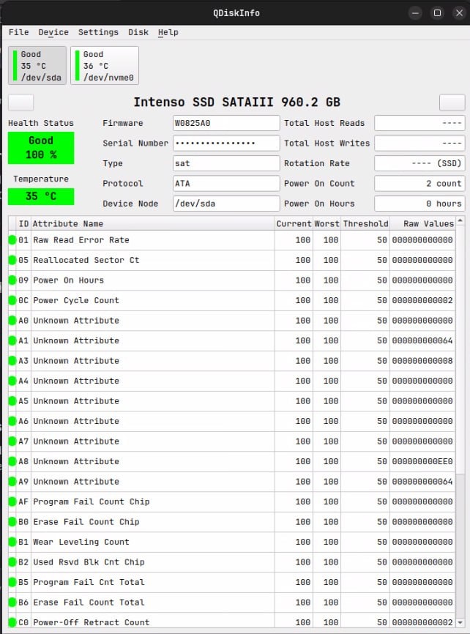Click green status dot for Used Rsvd Blk Cnt Chip
Screen dimensions: 470x634
click(x=12, y=562)
